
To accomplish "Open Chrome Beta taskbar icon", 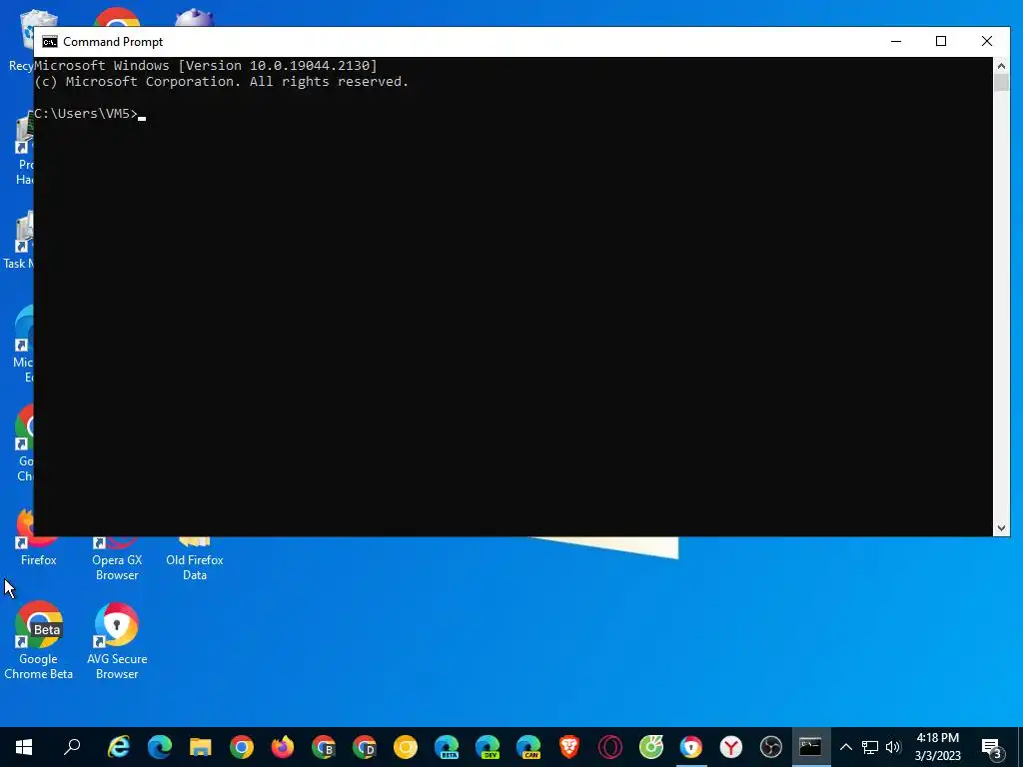I will pyautogui.click(x=324, y=747).
